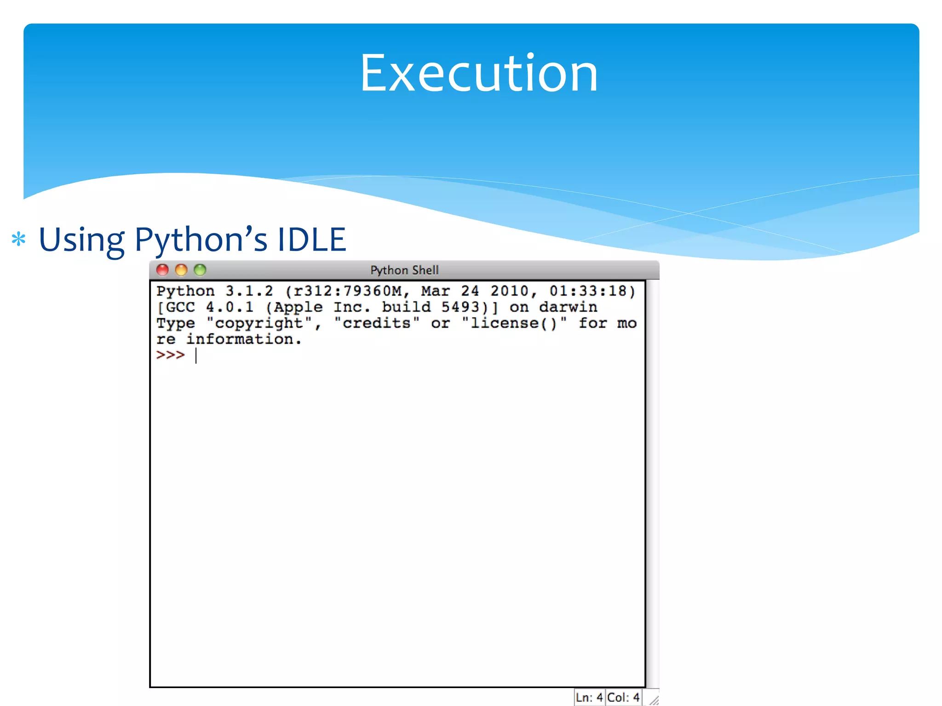
Task: Click the word "darwin" in the banner
Action: click(x=568, y=307)
